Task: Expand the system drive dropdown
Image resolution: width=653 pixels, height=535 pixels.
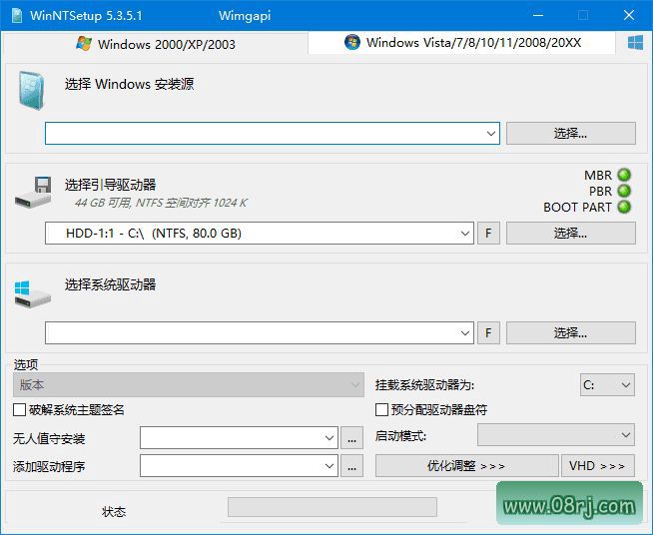Action: 464,332
